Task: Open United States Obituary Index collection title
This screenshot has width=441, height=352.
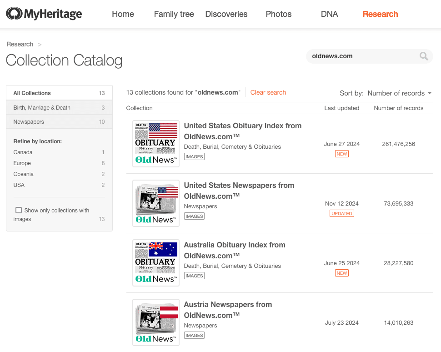Action: tap(243, 131)
